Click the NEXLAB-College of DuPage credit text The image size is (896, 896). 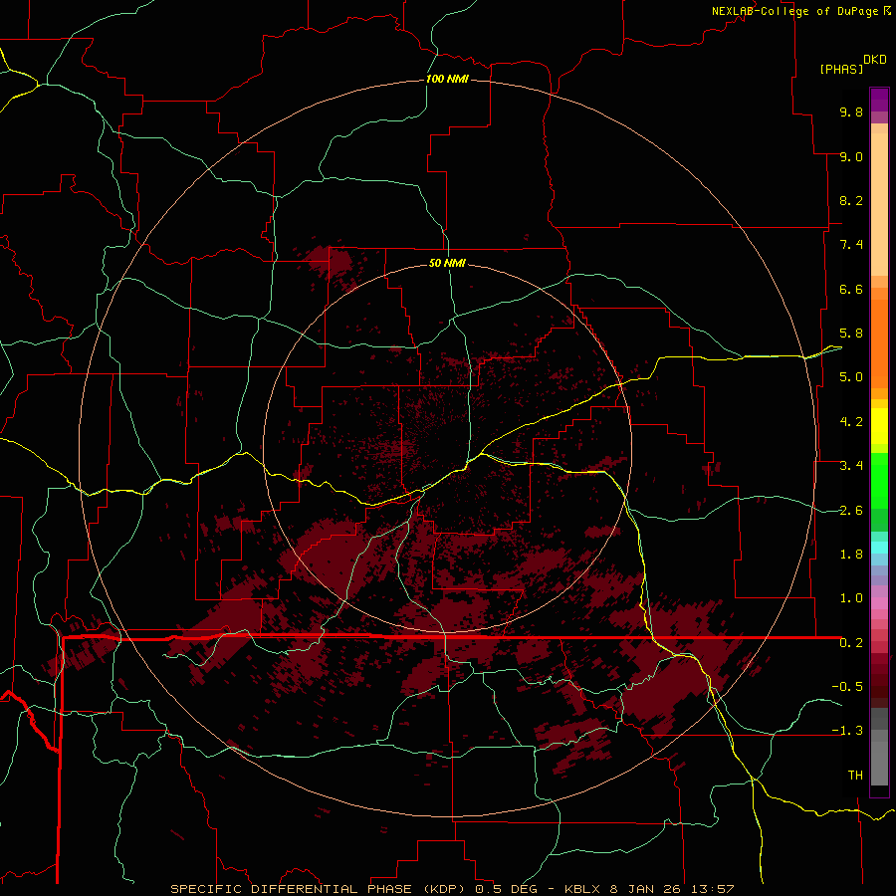pos(794,11)
